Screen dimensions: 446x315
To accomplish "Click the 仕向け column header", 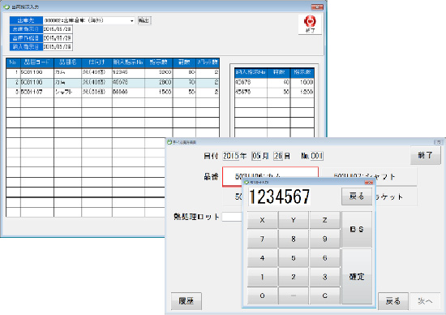I will (96, 63).
